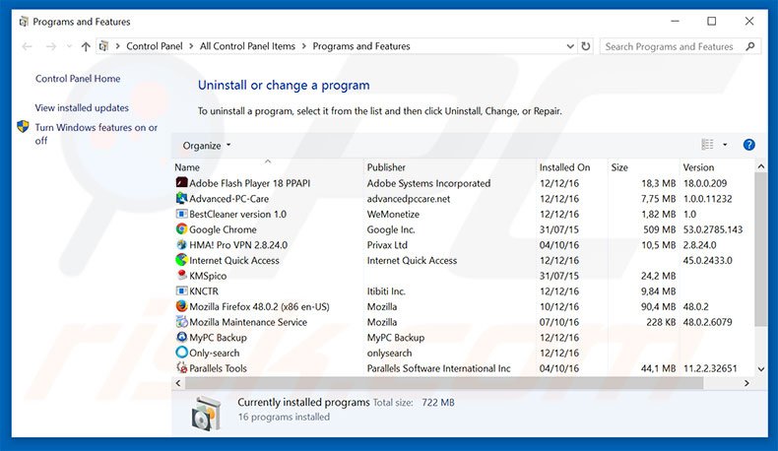The width and height of the screenshot is (778, 451).
Task: Click the Mozilla Firefox program icon
Action: coord(181,306)
